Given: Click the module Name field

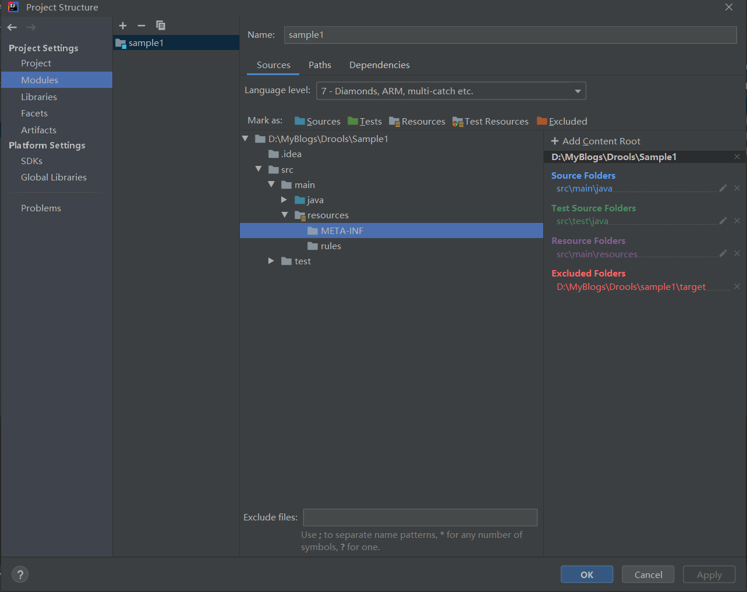Looking at the screenshot, I should tap(510, 35).
